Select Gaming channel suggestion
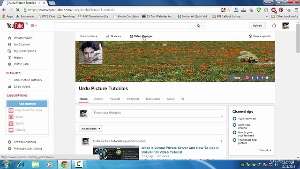Viewport: 300px width, 169px height. [20, 130]
